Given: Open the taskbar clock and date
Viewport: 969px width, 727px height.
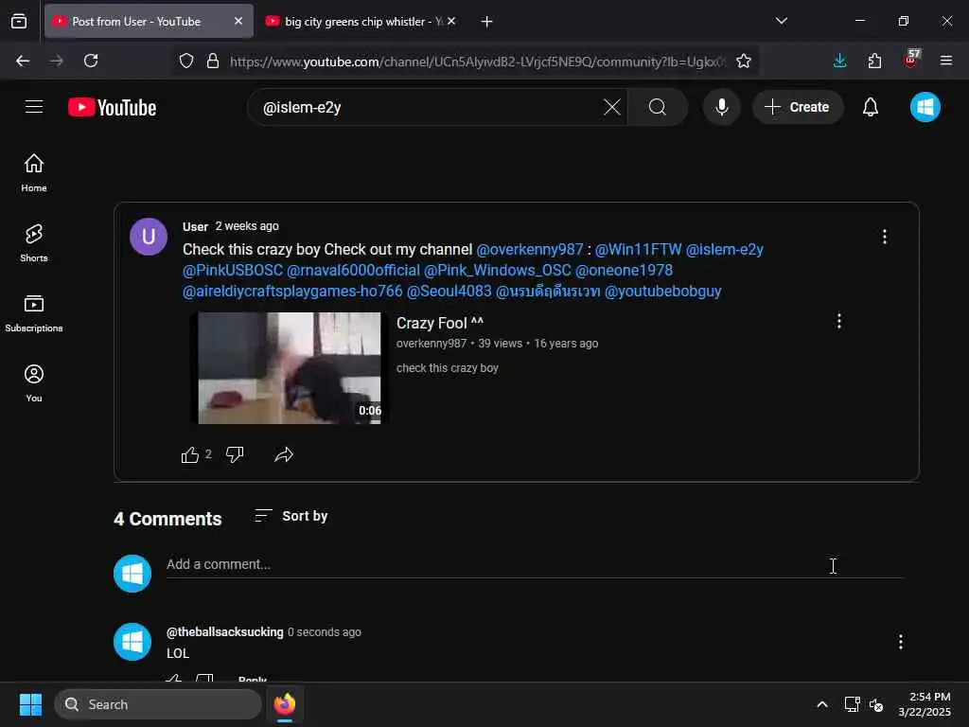Looking at the screenshot, I should (x=925, y=704).
